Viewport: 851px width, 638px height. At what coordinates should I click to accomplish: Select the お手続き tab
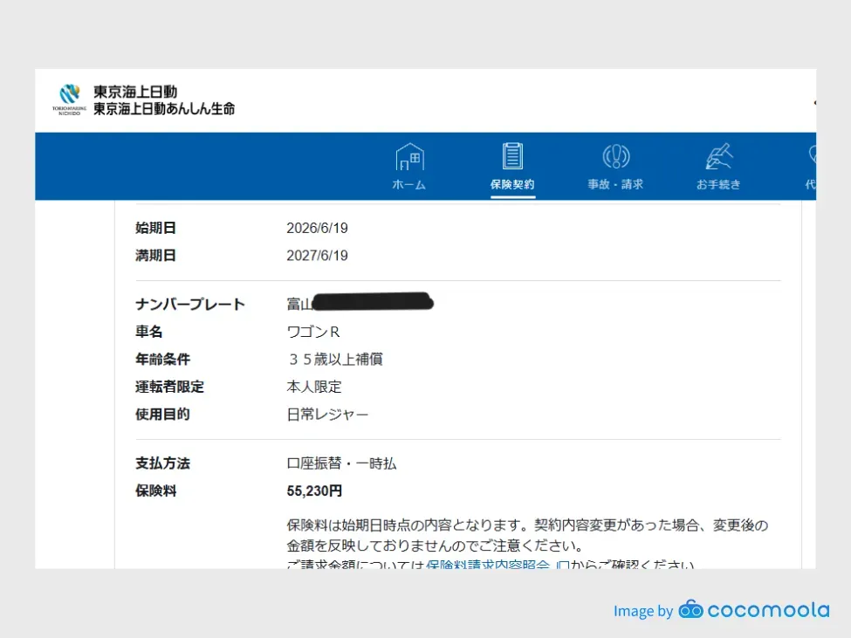[x=718, y=184]
